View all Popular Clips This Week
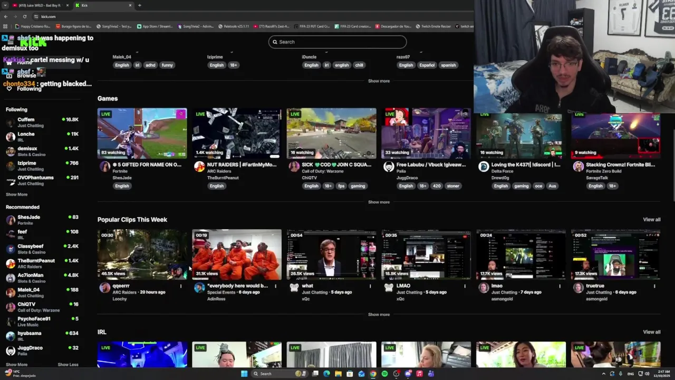This screenshot has width=675, height=380. tap(652, 220)
